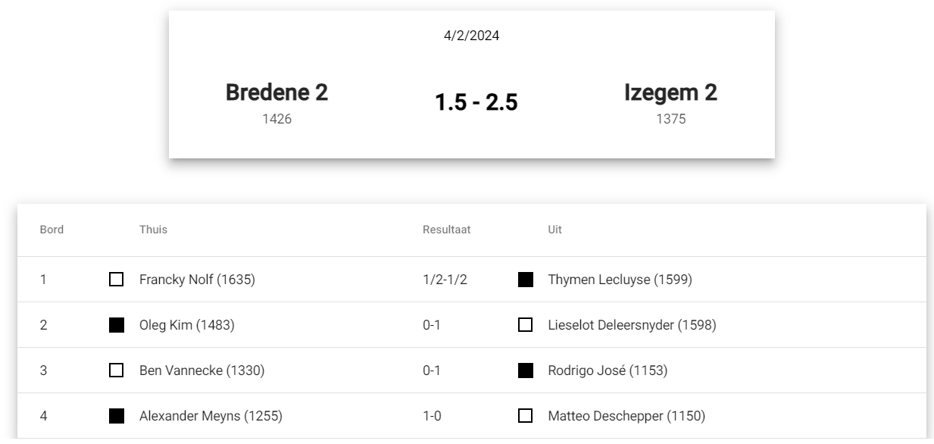934x444 pixels.
Task: Open player Francky Nolf (1635)
Action: click(x=197, y=280)
